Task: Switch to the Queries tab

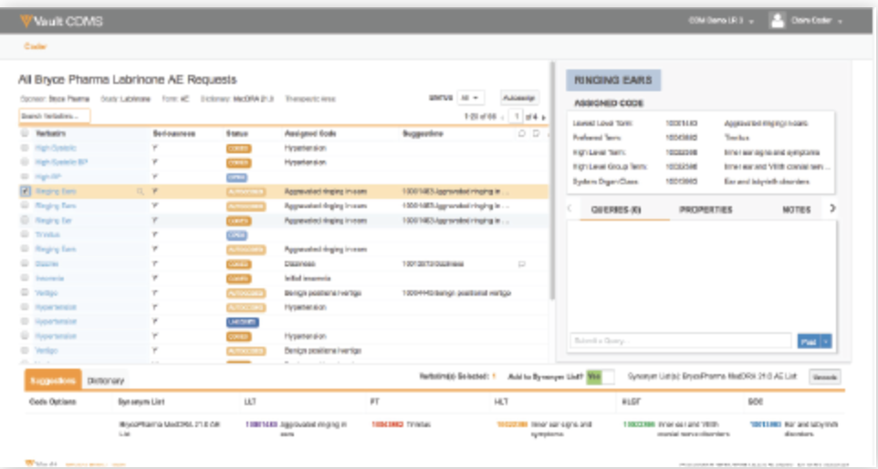Action: point(616,210)
